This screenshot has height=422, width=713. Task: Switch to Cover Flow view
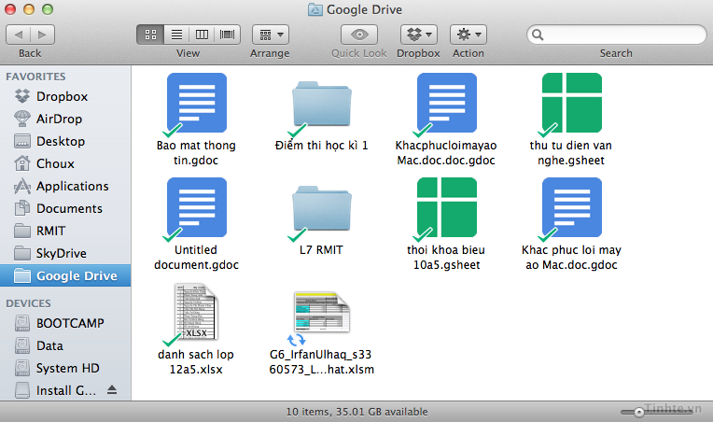click(228, 35)
